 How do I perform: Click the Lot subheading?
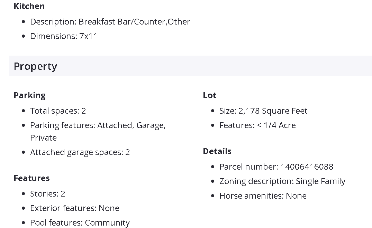click(209, 95)
